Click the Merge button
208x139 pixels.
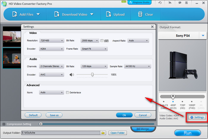pyautogui.click(x=143, y=129)
